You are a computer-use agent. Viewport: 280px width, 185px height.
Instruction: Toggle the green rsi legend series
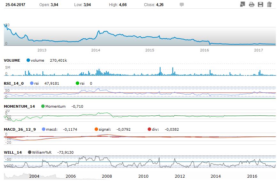[x=77, y=83]
